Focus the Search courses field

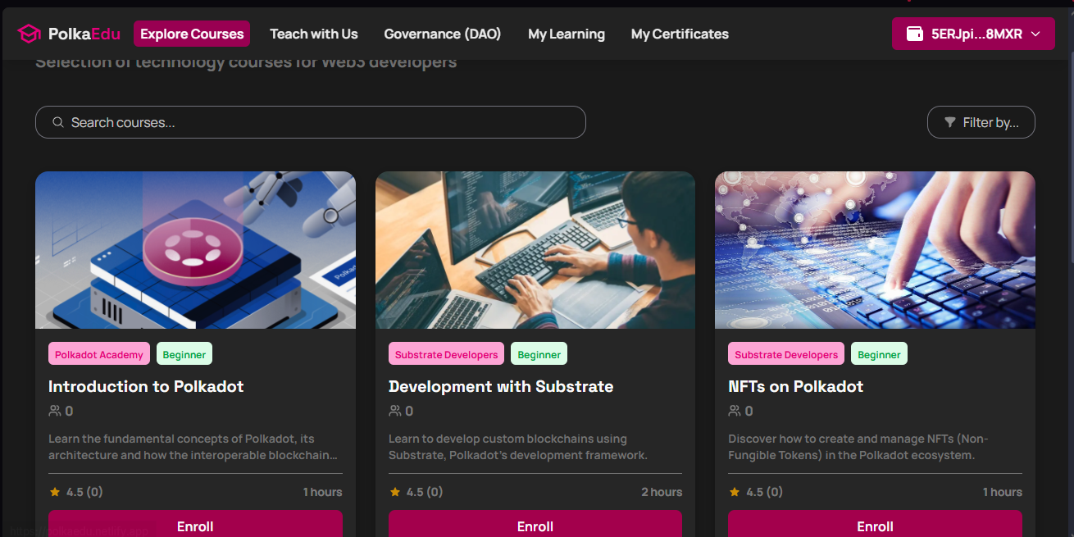311,122
